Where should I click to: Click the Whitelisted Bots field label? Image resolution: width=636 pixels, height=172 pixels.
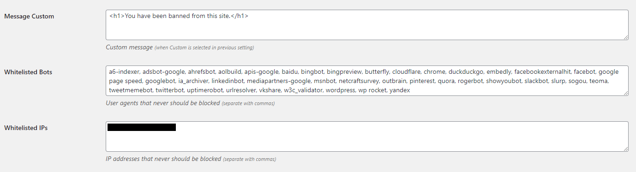[28, 72]
